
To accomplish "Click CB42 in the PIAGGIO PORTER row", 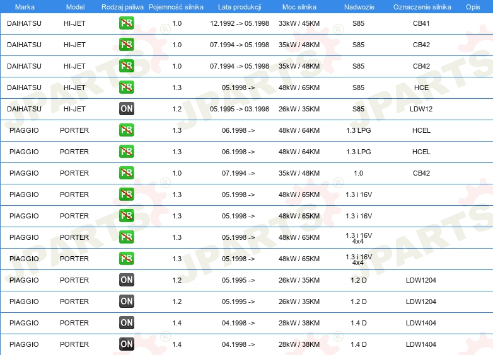I will 421,173.
